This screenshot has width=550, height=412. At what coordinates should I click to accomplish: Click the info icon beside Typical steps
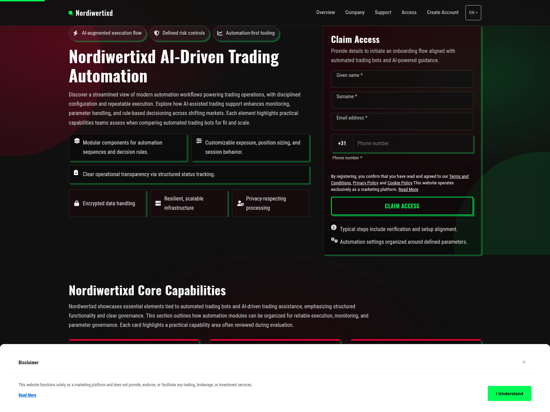click(334, 227)
